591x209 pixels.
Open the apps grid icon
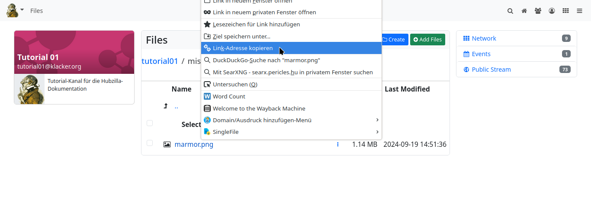565,11
